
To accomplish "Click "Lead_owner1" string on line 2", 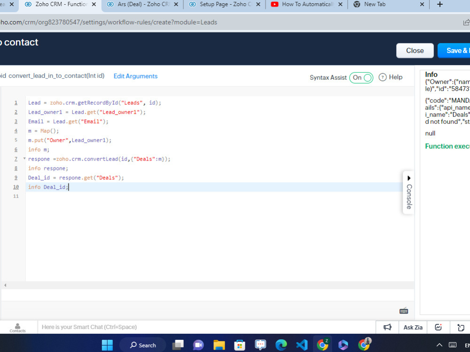I will (119, 112).
